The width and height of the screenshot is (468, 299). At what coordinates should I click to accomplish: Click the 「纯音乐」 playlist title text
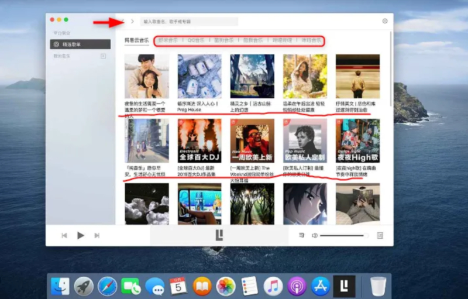[x=144, y=171]
